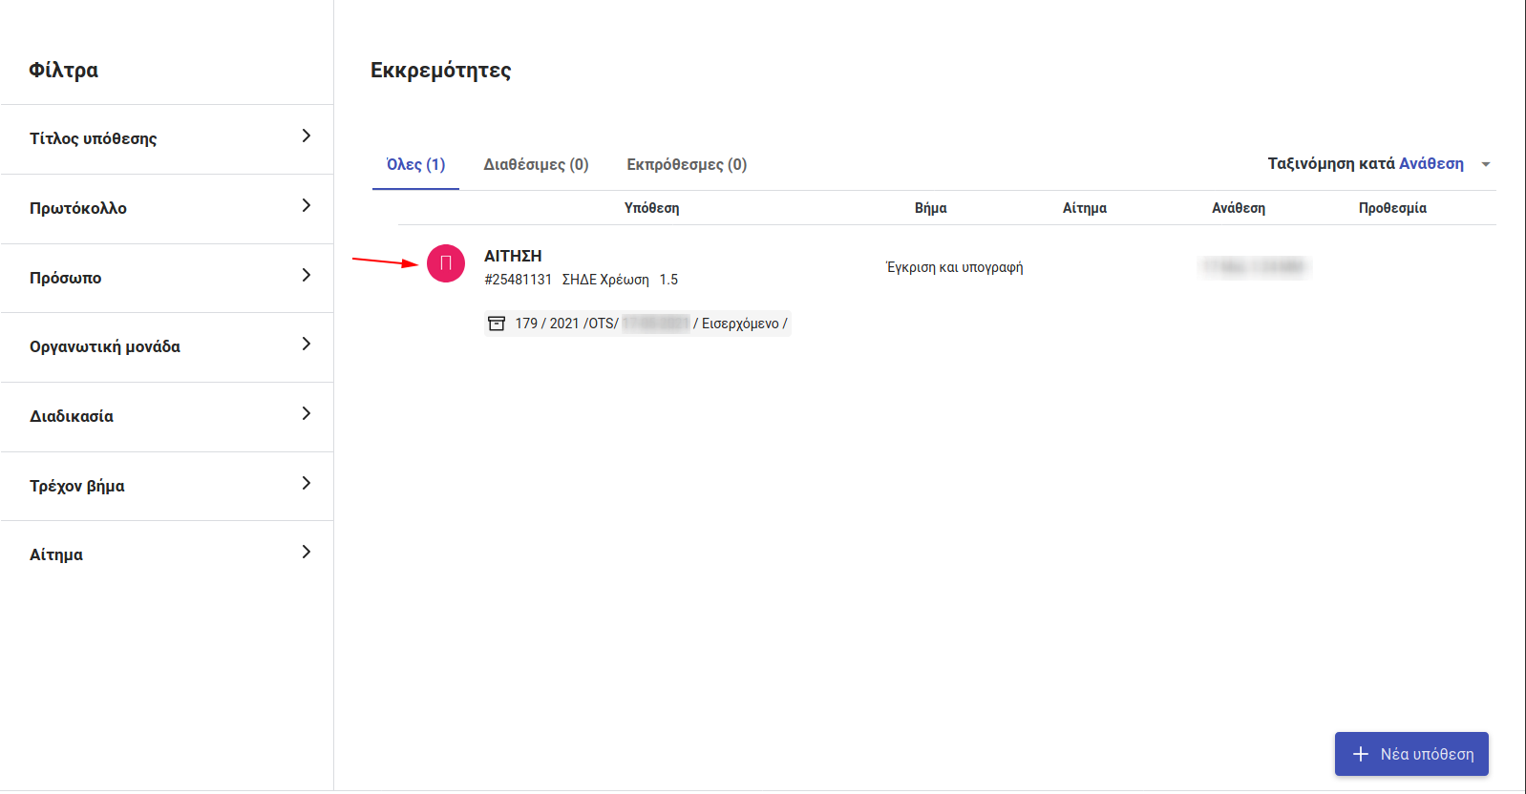1526x794 pixels.
Task: Switch to the Όλες (1) tab
Action: pyautogui.click(x=415, y=164)
